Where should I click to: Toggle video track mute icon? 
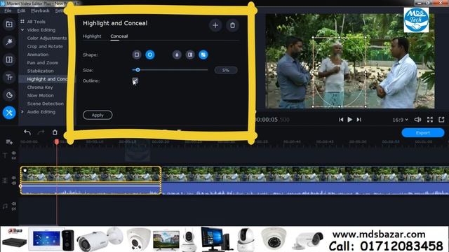pos(14,183)
